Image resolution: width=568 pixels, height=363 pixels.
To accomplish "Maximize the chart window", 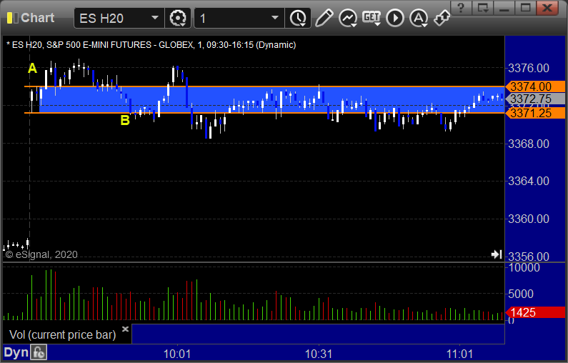I will pos(525,8).
